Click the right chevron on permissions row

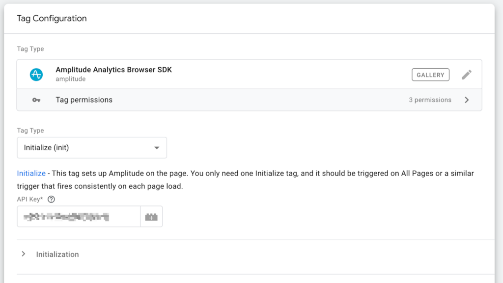(x=467, y=100)
